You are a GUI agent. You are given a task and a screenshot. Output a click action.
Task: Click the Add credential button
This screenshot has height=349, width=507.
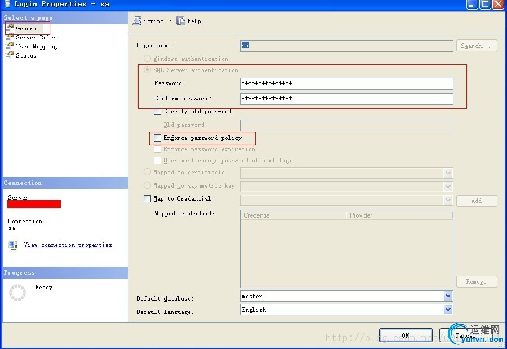pos(477,201)
